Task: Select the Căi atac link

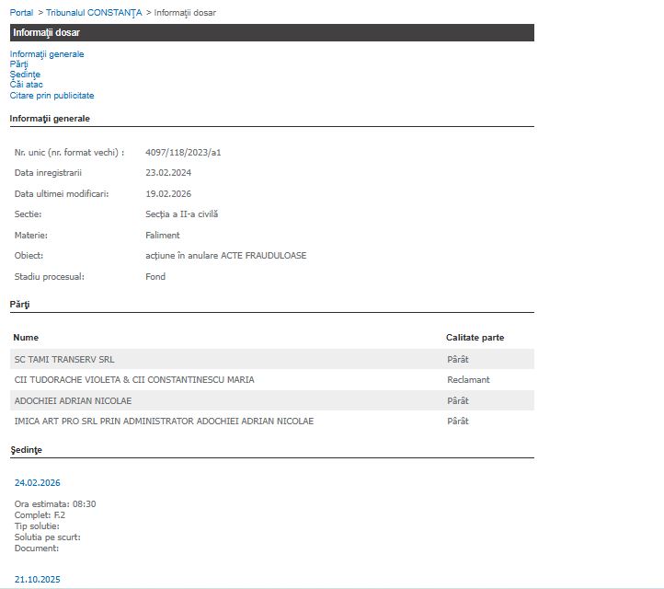Action: [27, 85]
